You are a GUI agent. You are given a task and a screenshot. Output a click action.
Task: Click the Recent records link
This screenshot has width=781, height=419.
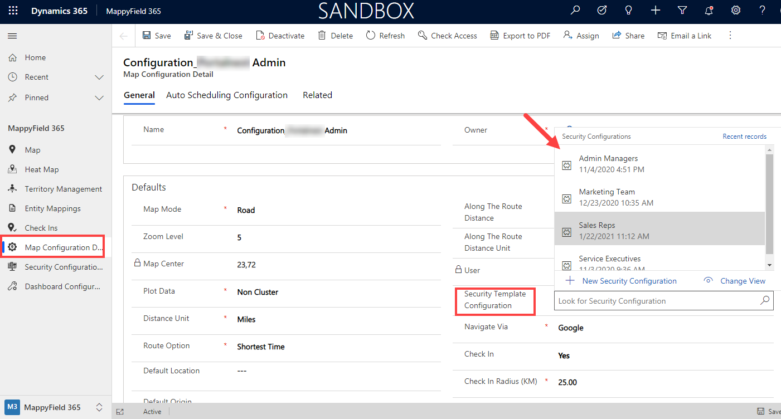click(744, 137)
